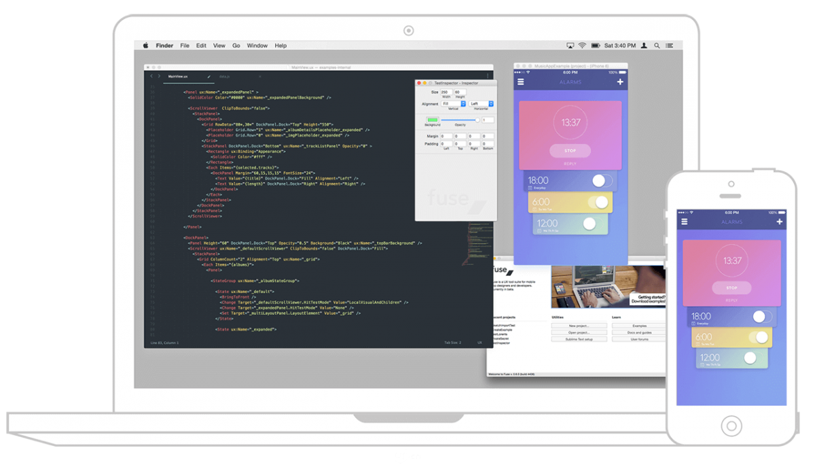Open Notification Center list icon
Viewport: 815px width, 467px height.
(x=670, y=46)
